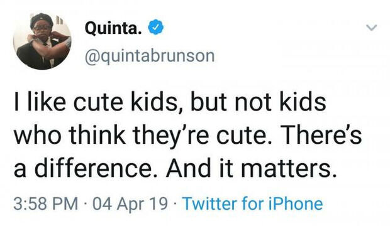Open the @quintabrunson handle link
This screenshot has width=390, height=226.
click(150, 55)
